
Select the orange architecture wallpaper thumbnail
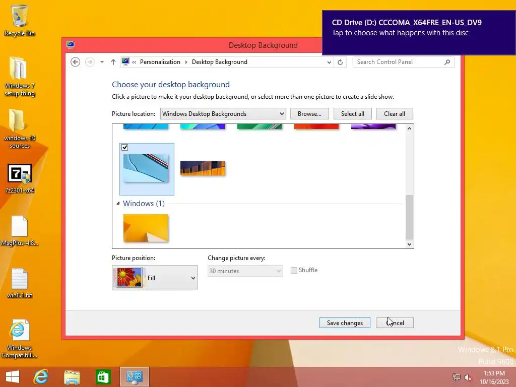[203, 168]
